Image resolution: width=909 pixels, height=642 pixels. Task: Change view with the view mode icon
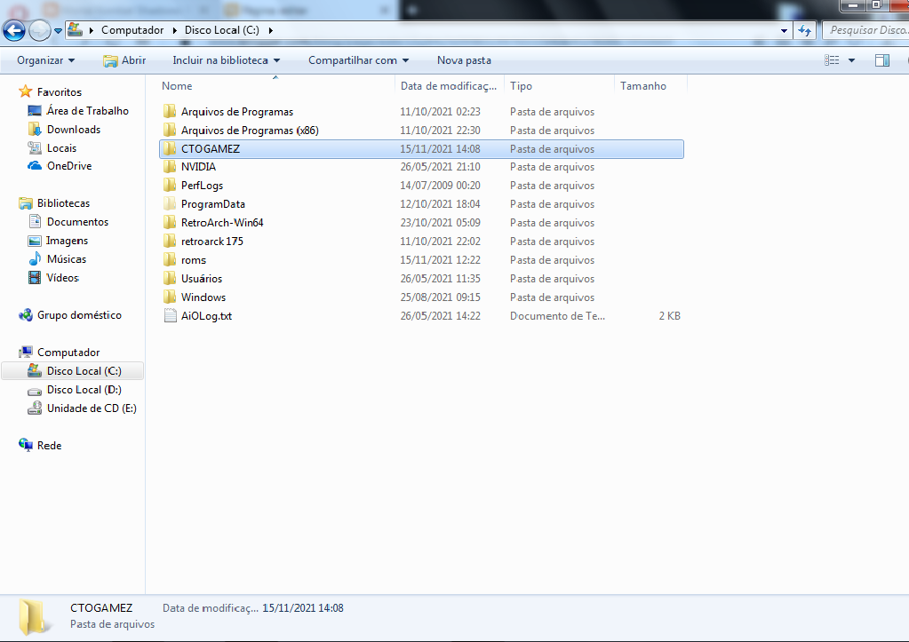point(832,60)
